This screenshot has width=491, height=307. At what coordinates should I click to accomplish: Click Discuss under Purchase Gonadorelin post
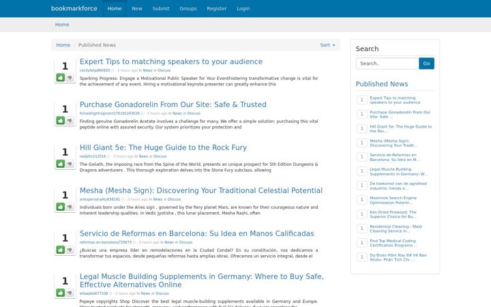pos(194,113)
